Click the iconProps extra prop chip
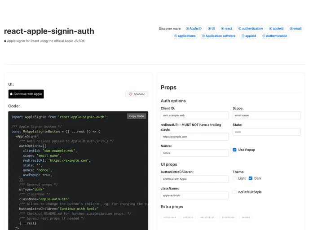Viewport: 309px width, 230px height. coord(228,217)
